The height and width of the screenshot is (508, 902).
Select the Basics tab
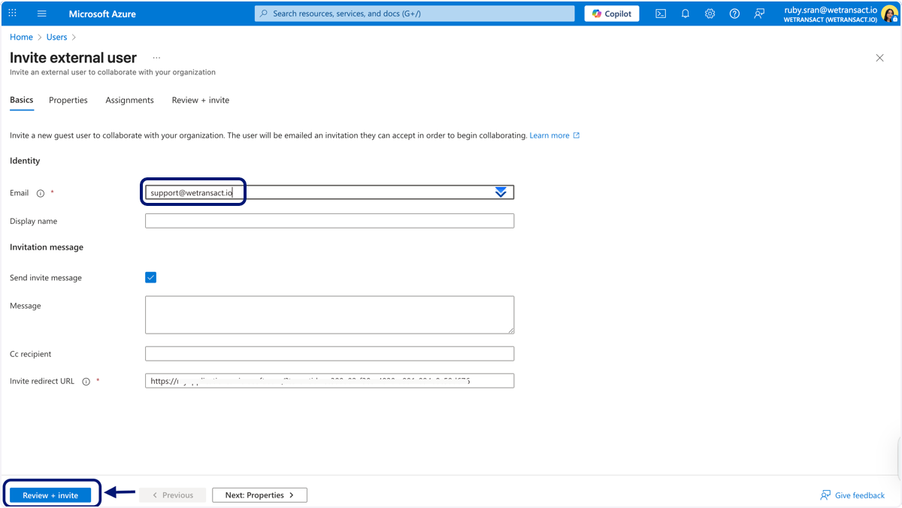[x=22, y=100]
